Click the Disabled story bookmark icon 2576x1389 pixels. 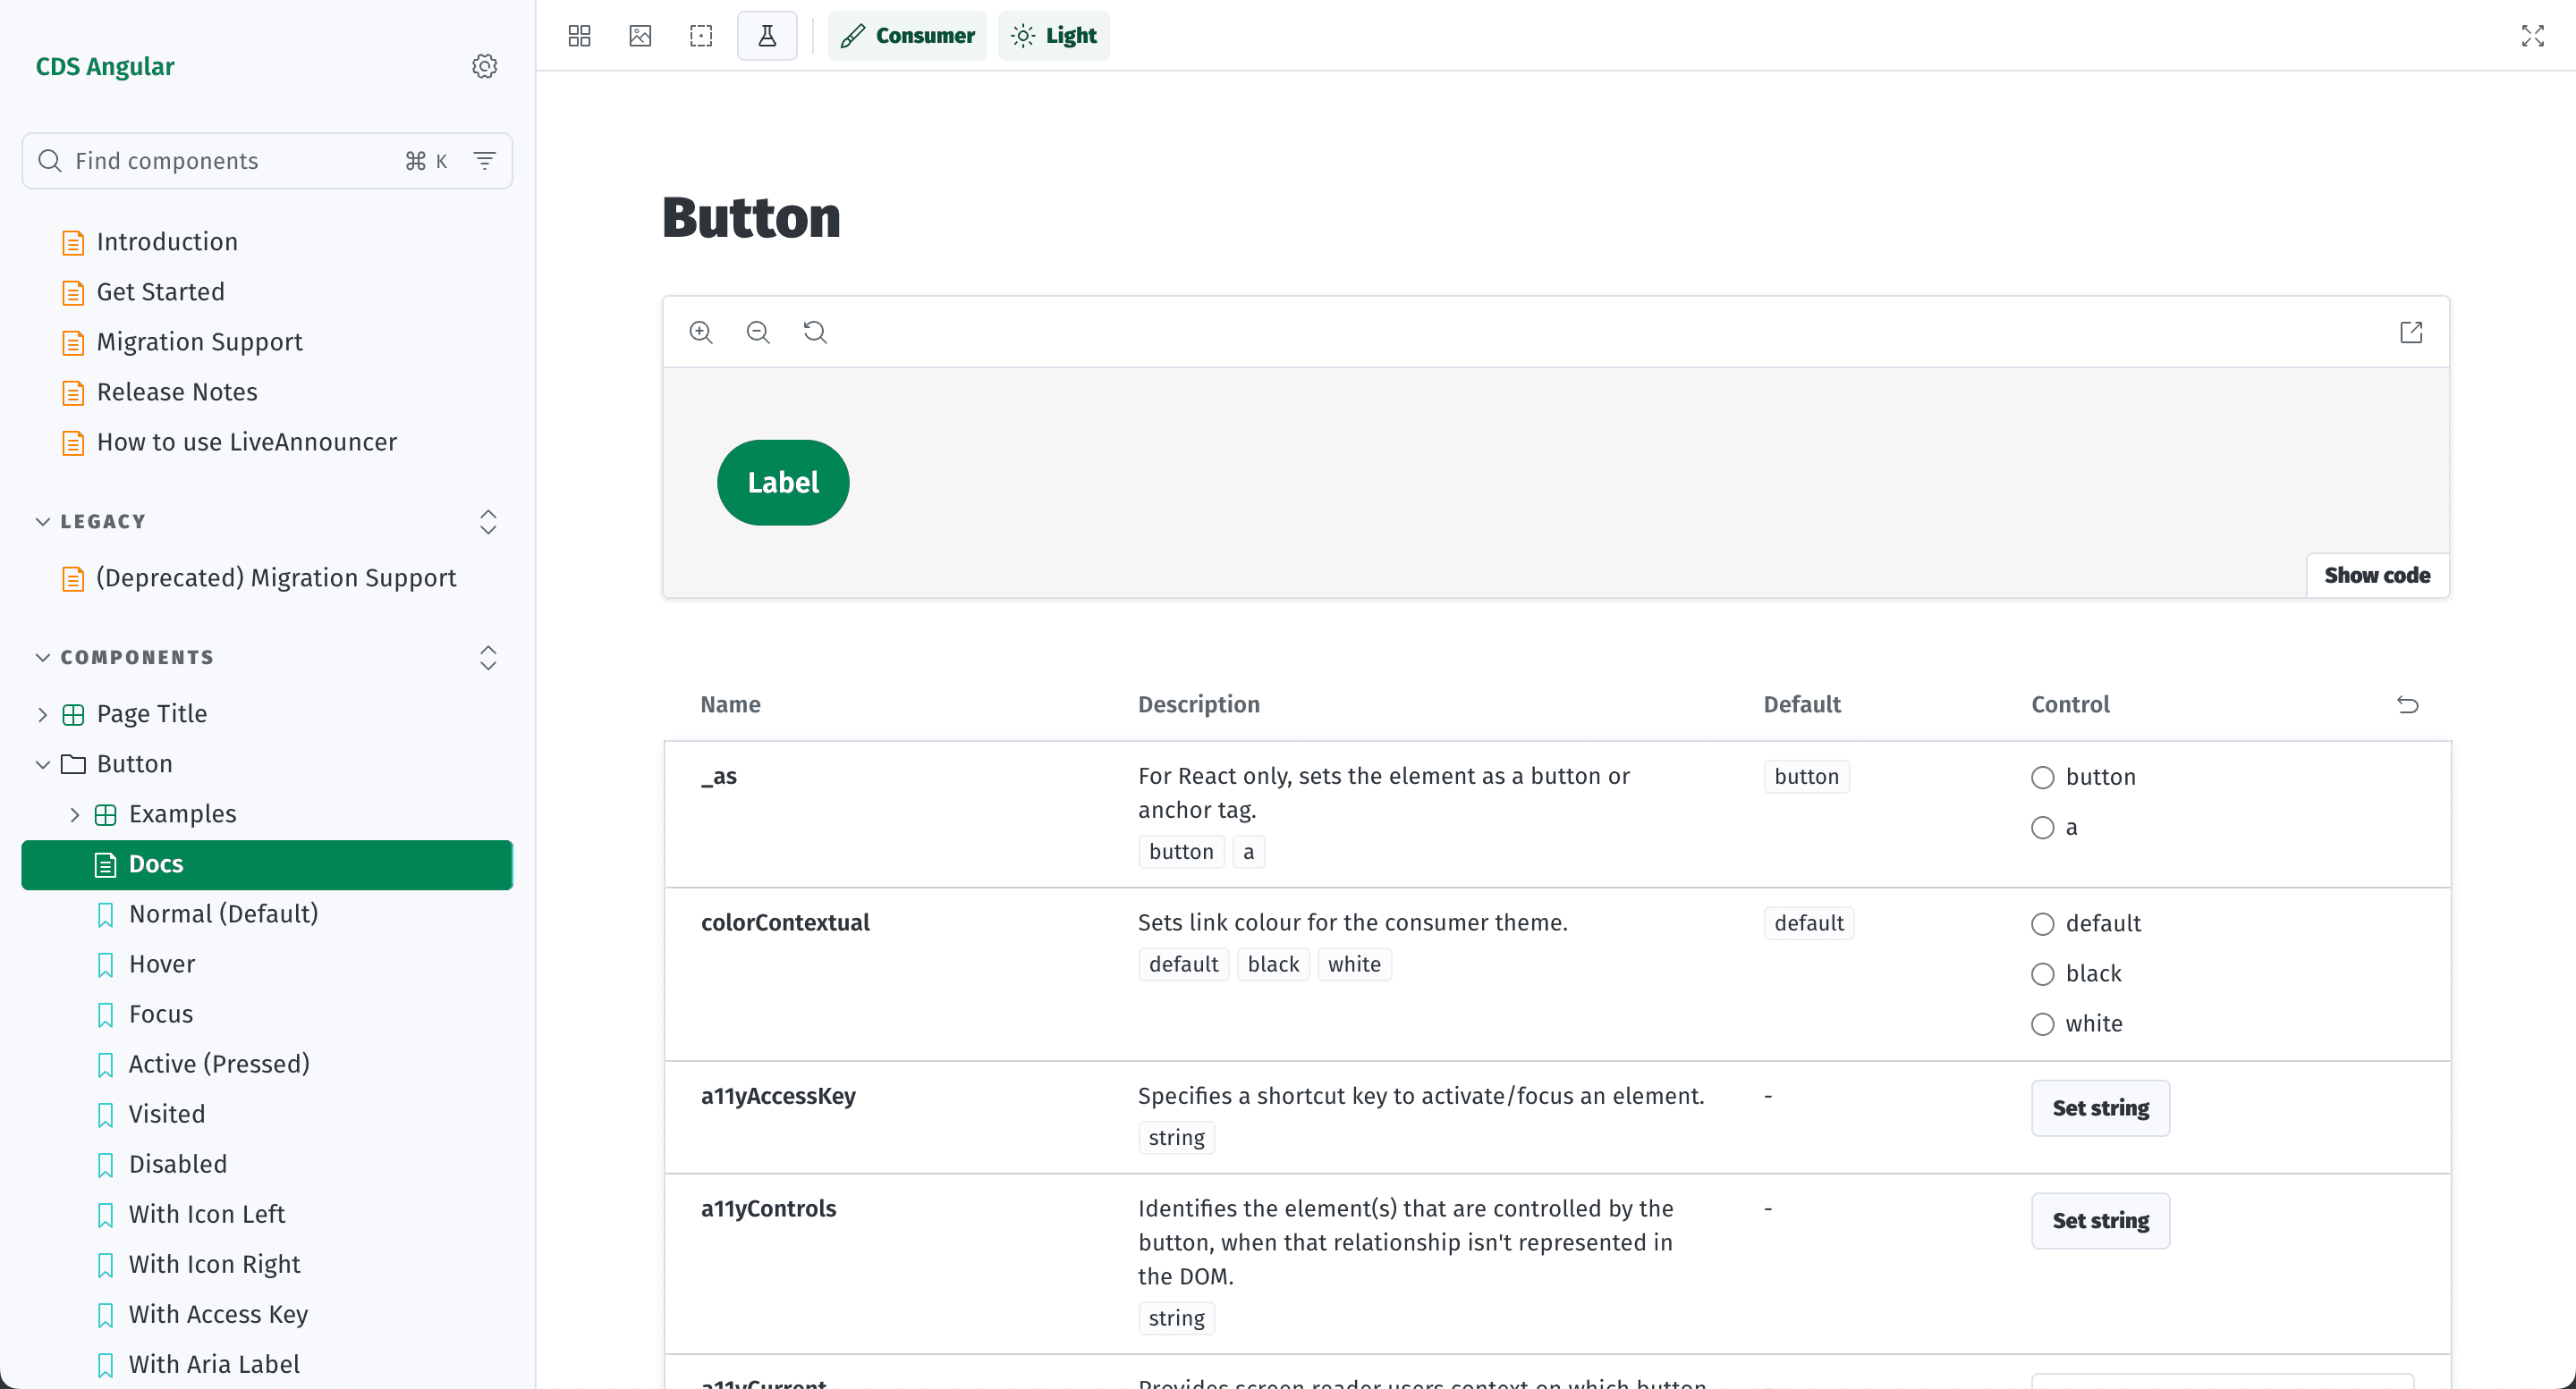pos(105,1164)
